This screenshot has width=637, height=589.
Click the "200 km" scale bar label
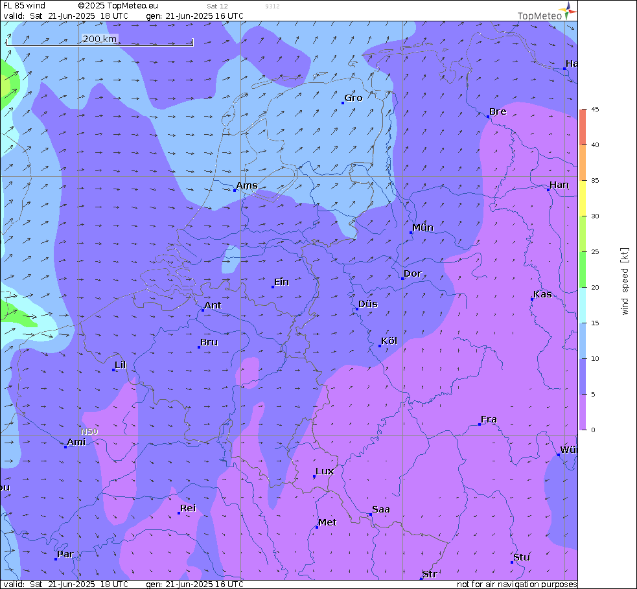(x=100, y=39)
